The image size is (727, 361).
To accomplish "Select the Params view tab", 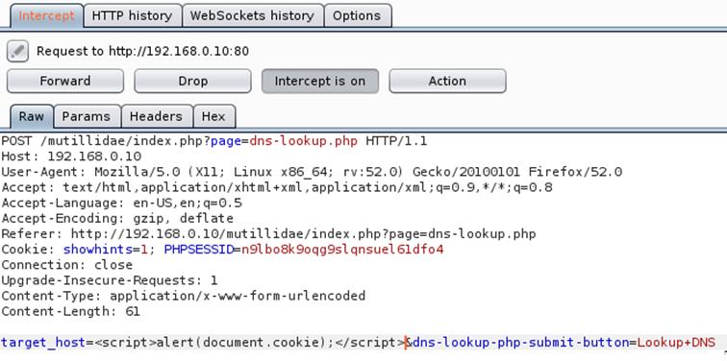I will (87, 116).
